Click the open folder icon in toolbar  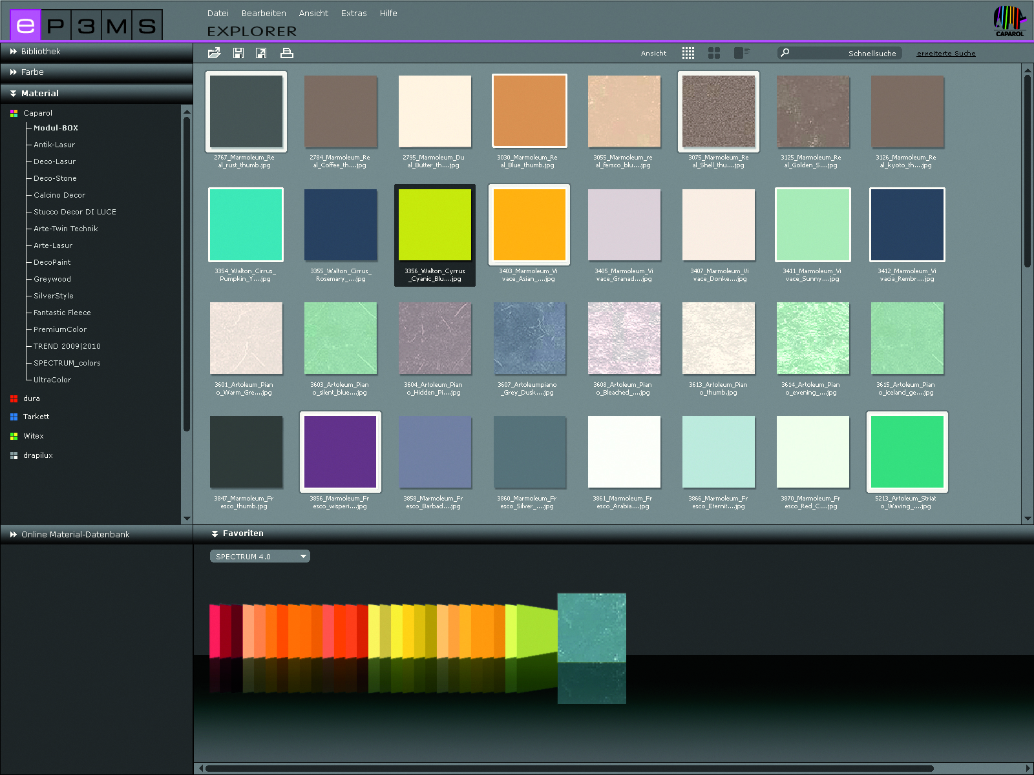(215, 53)
